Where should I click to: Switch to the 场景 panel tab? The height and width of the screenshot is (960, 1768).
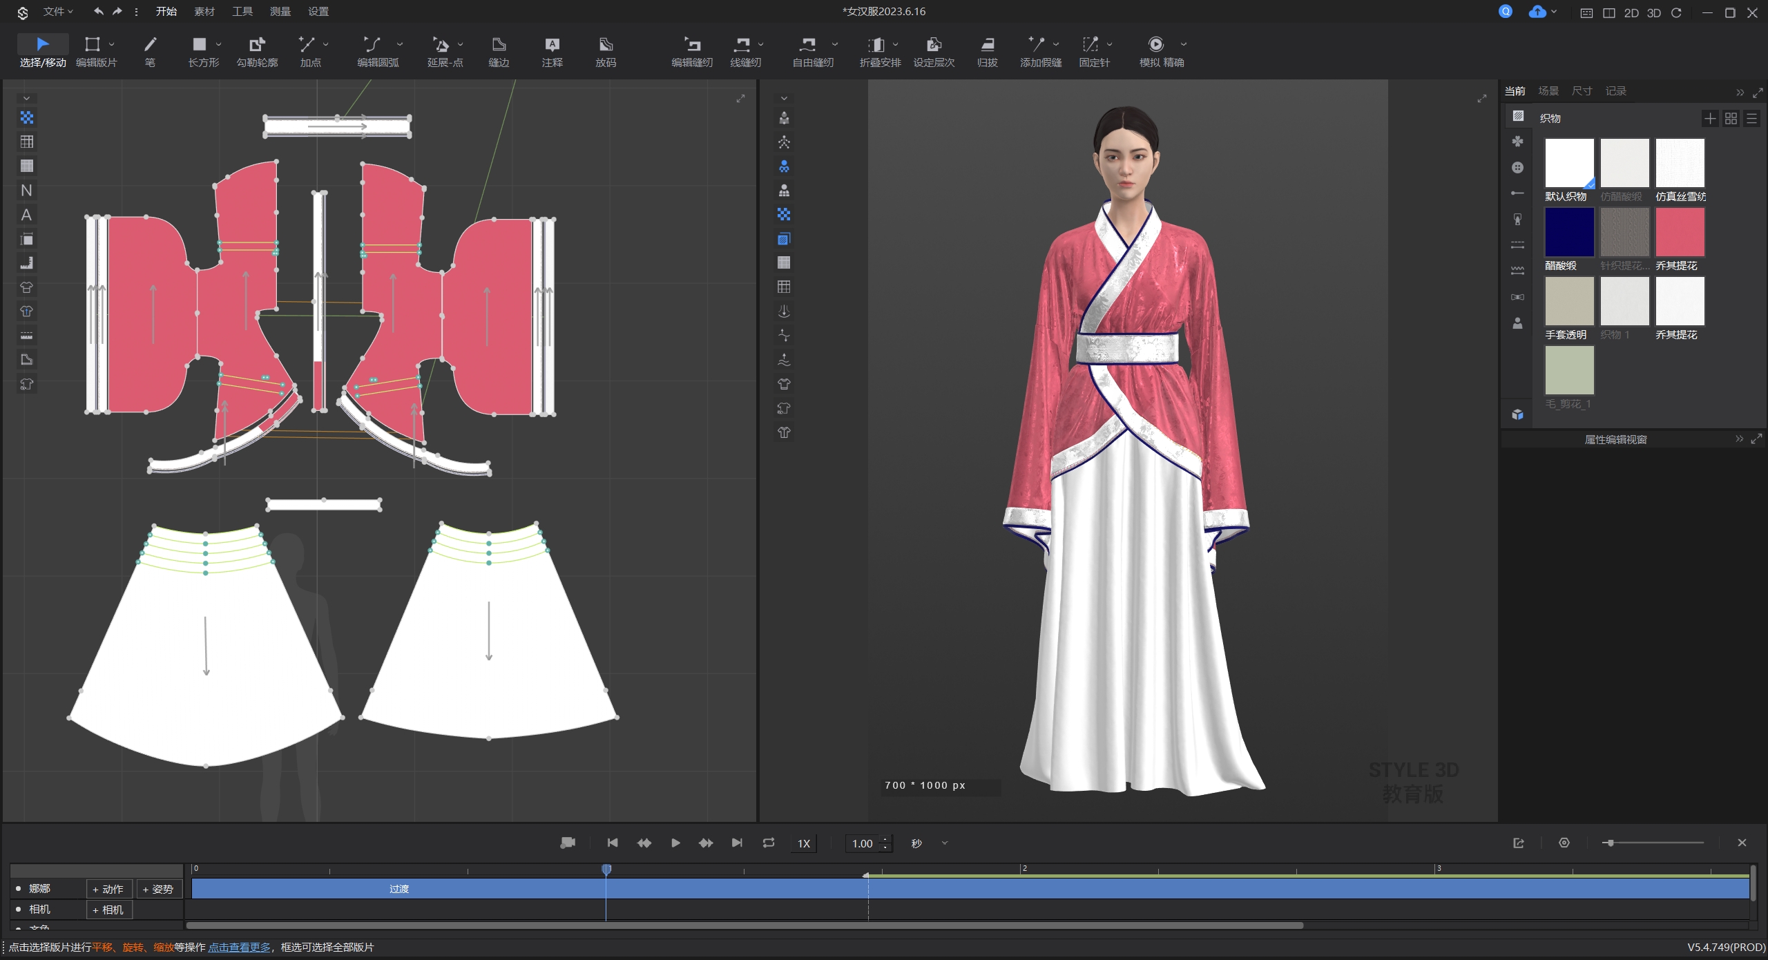point(1548,91)
